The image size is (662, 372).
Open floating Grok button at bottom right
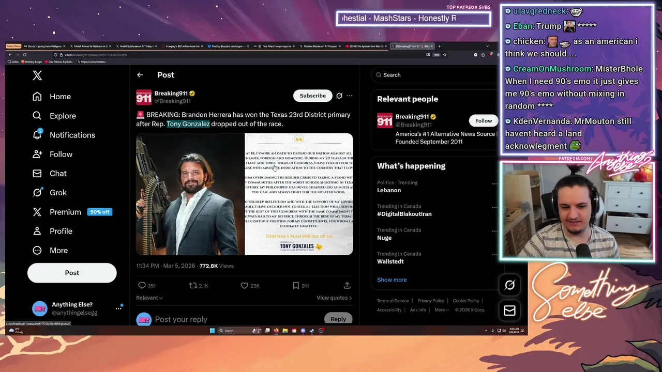(509, 285)
